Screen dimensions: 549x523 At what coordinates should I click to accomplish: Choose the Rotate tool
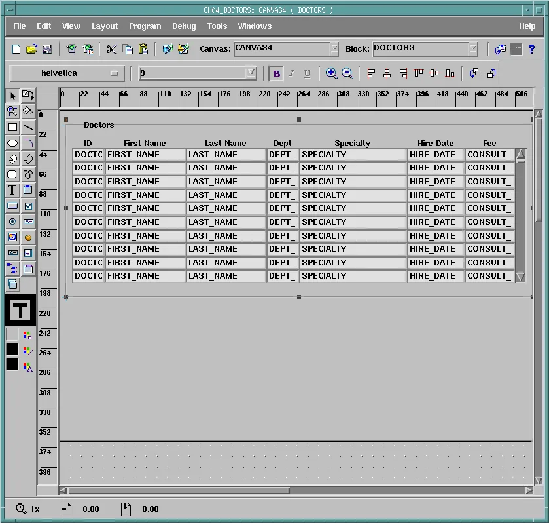[x=28, y=96]
